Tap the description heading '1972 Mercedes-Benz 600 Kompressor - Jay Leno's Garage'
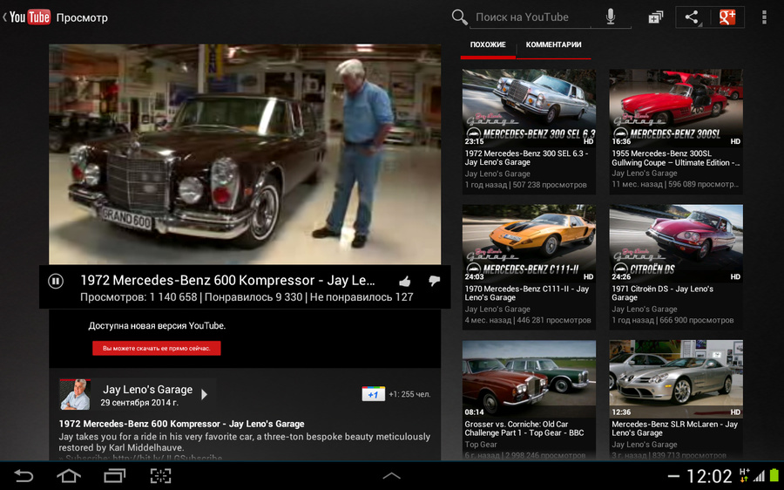 [181, 424]
